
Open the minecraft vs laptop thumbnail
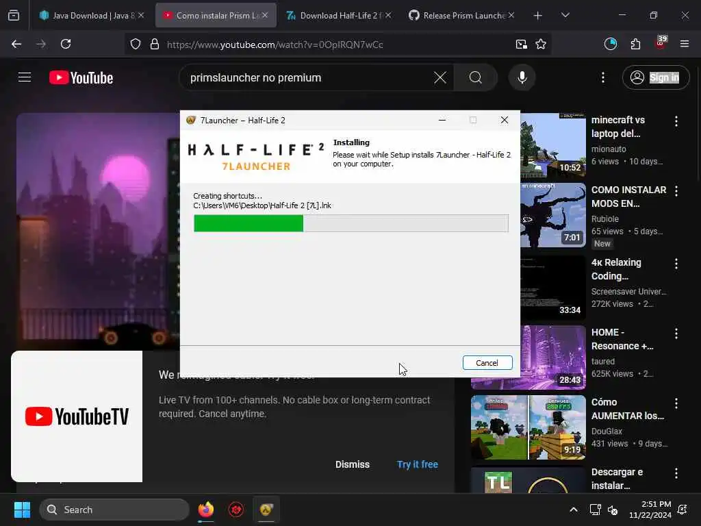(x=553, y=145)
